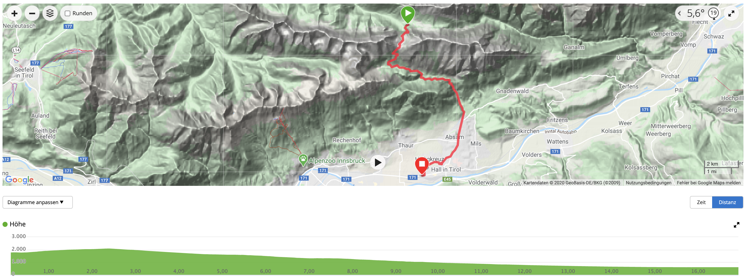Viewport: 745px width, 277px height.
Task: Switch chart to Zeit view
Action: coord(701,202)
